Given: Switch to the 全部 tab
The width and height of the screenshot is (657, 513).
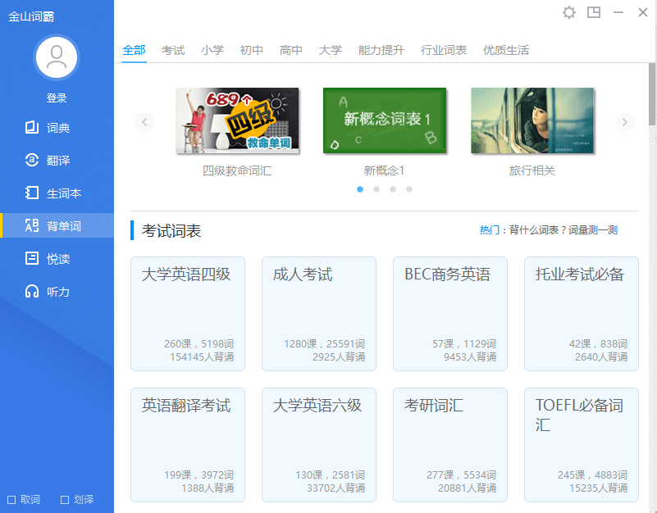Looking at the screenshot, I should 134,50.
